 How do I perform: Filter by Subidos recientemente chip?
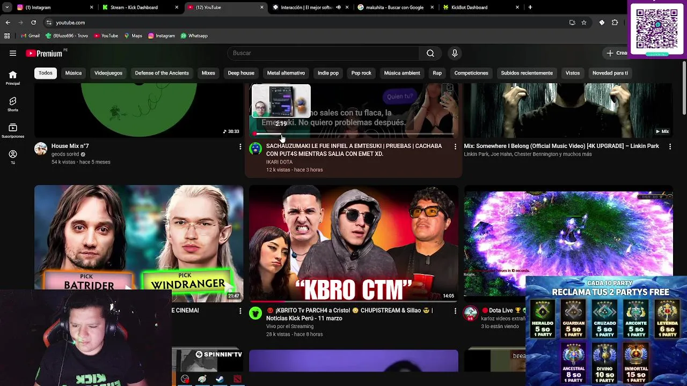pos(527,73)
